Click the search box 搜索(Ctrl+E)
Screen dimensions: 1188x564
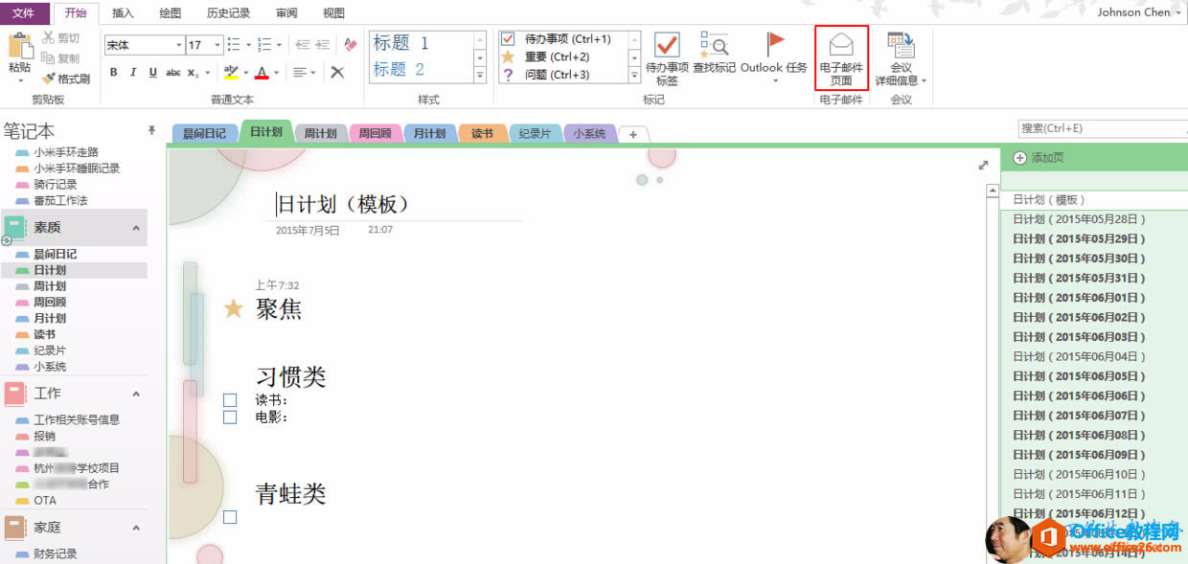click(x=1102, y=128)
